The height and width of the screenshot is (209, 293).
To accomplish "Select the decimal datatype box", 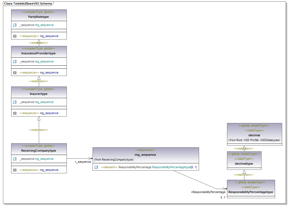I will 254,135.
